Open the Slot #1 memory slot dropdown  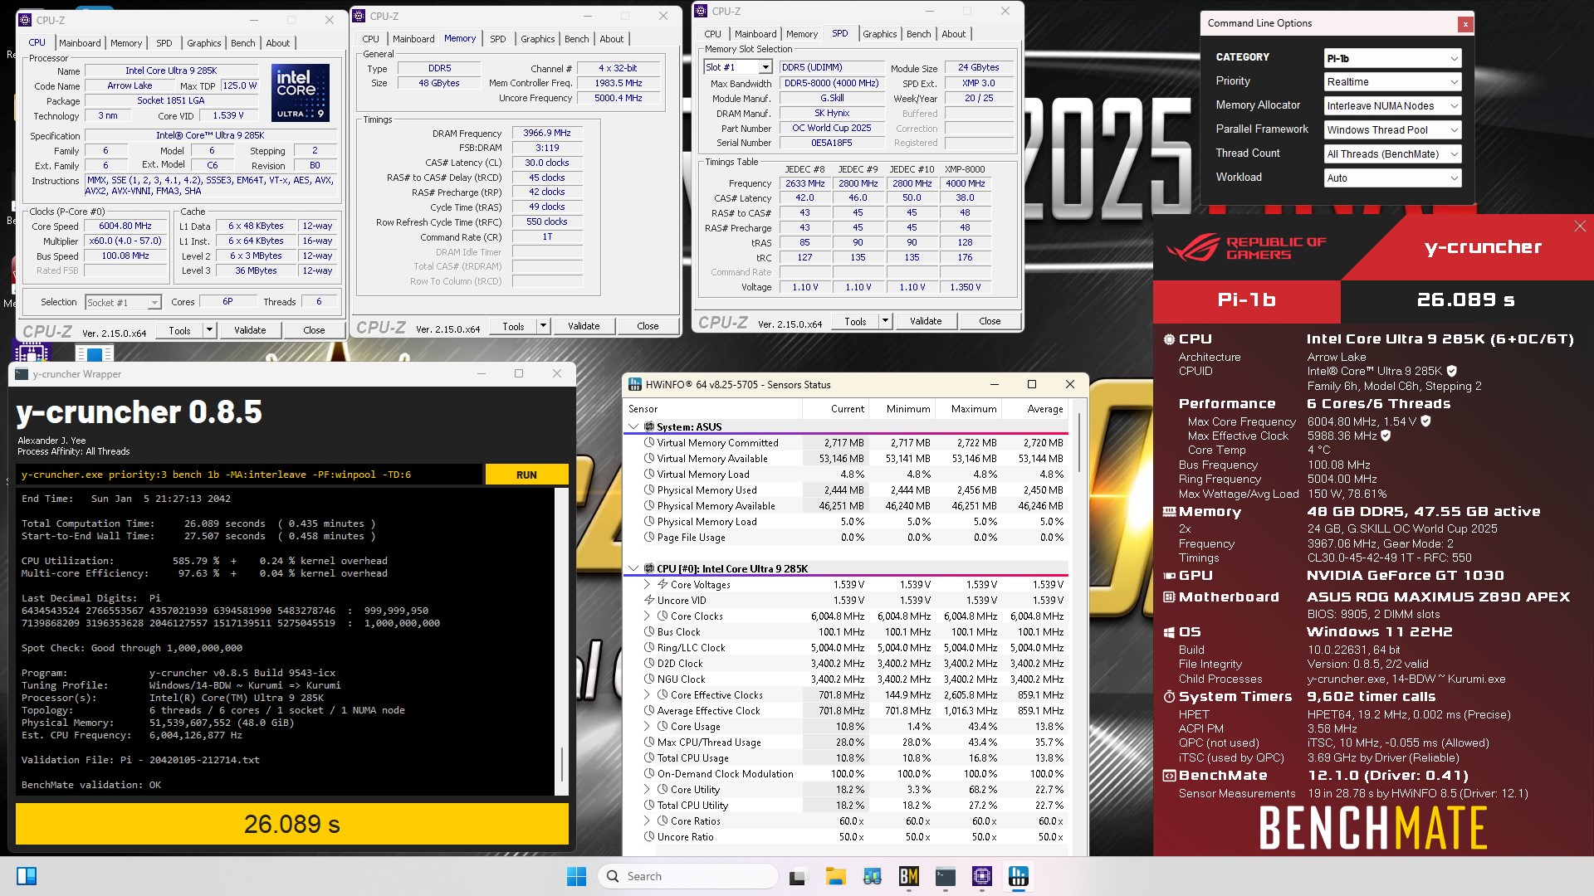pos(738,67)
